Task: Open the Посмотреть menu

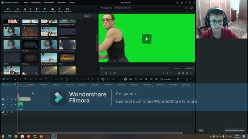Action: click(x=61, y=3)
